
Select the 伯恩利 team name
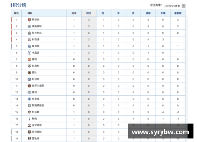[x=35, y=66]
